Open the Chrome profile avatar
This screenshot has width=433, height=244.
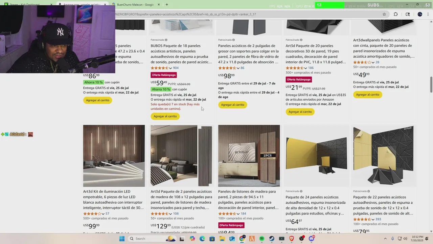(420, 14)
